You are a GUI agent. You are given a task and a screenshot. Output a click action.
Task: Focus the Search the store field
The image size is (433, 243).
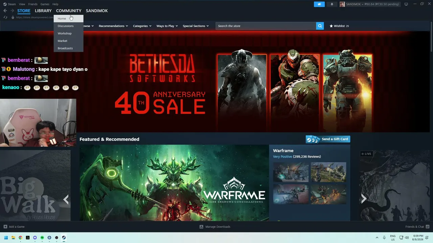point(266,26)
